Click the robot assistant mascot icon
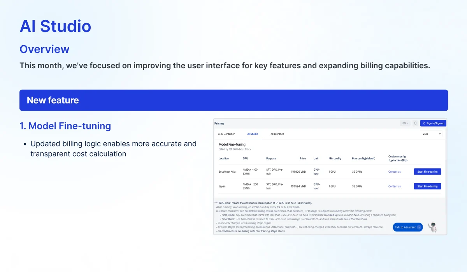The width and height of the screenshot is (467, 272). pyautogui.click(x=432, y=227)
